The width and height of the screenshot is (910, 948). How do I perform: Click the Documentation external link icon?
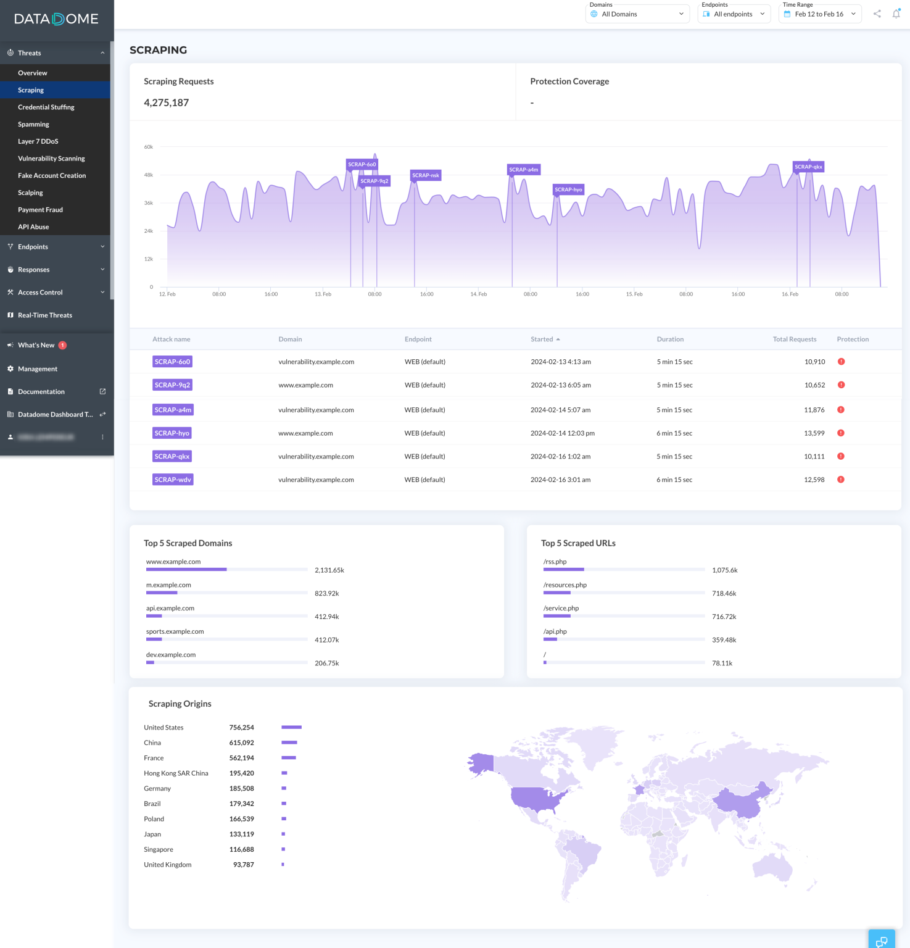102,391
